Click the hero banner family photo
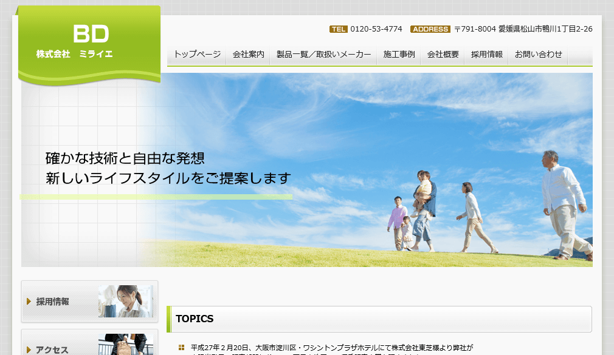The width and height of the screenshot is (614, 355). click(x=307, y=170)
